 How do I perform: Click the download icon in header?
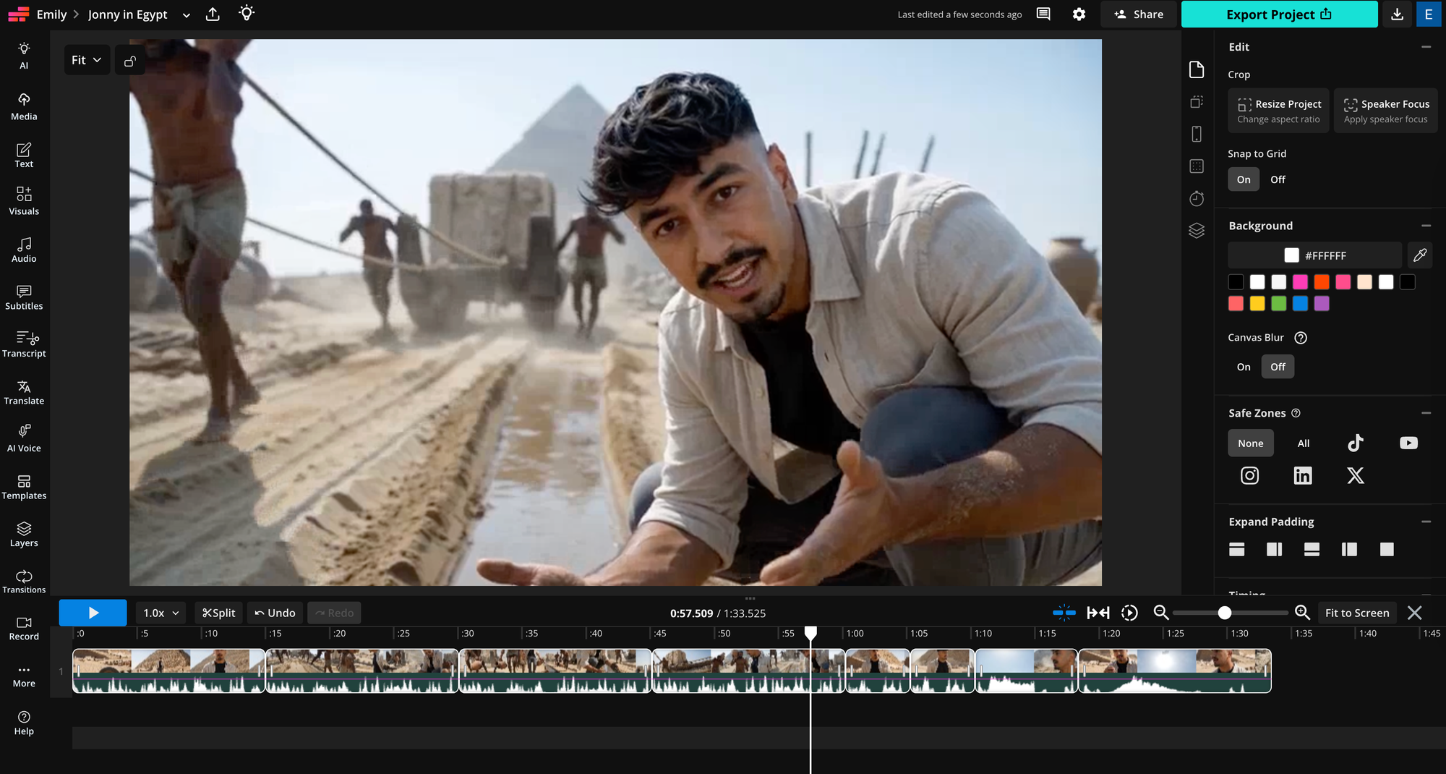click(x=1398, y=14)
